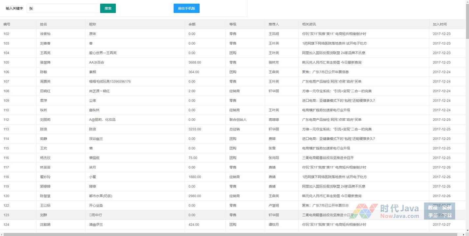469x236 pixels.
Task: Click the horizontal scrollbar at the bottom
Action: coord(230,234)
